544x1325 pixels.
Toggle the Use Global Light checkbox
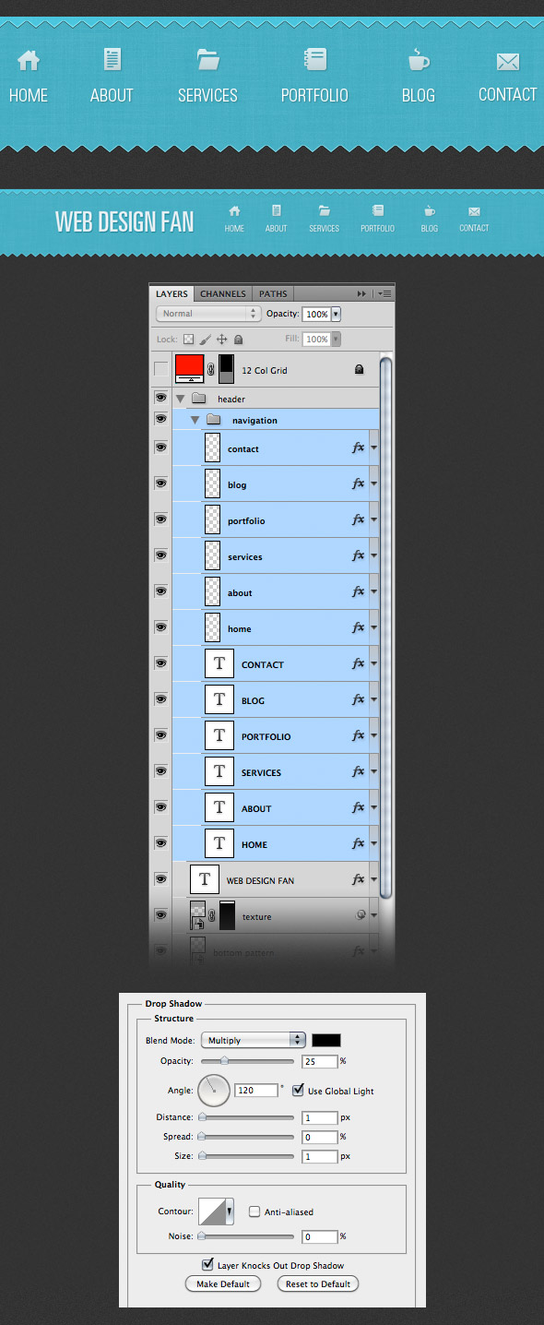tap(298, 1090)
